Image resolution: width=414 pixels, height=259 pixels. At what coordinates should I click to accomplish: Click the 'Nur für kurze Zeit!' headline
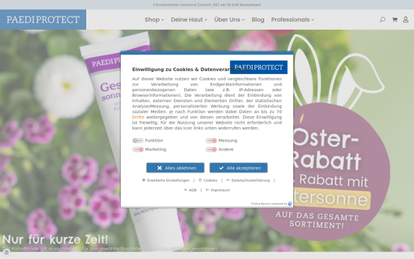click(x=55, y=240)
